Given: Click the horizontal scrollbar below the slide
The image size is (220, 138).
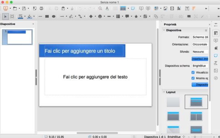Looking at the screenshot, I should (97, 133).
